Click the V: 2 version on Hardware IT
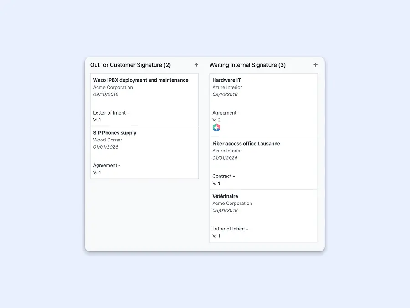The width and height of the screenshot is (410, 308). 216,120
